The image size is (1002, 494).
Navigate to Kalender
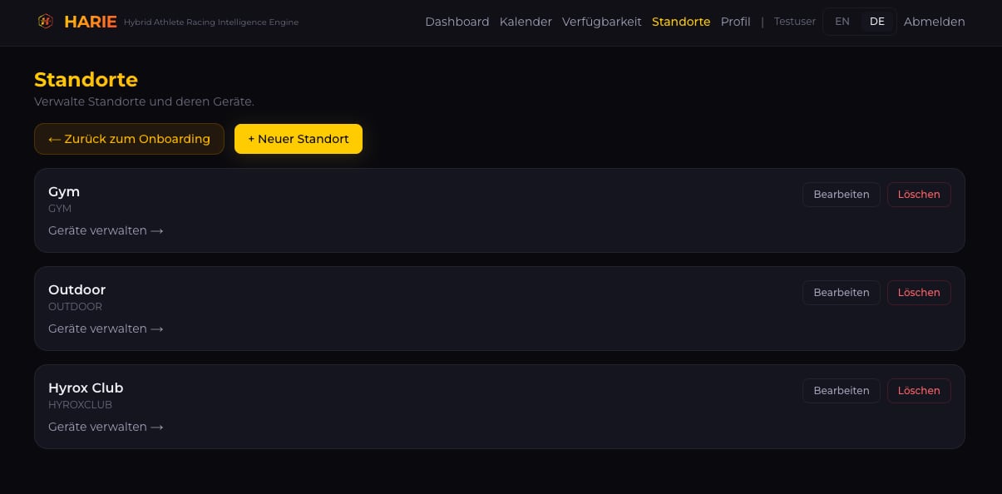[x=526, y=22]
